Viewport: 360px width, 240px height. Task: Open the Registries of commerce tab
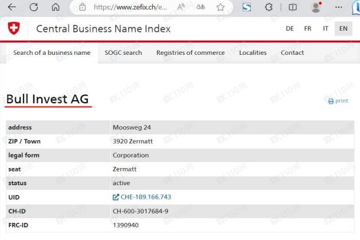[191, 52]
